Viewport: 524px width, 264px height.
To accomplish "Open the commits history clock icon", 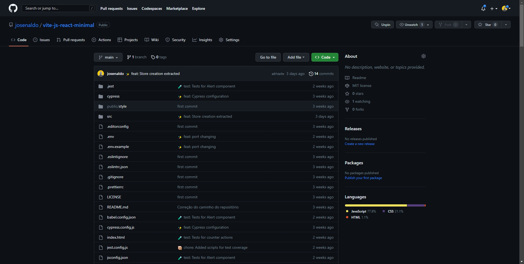I will [311, 74].
